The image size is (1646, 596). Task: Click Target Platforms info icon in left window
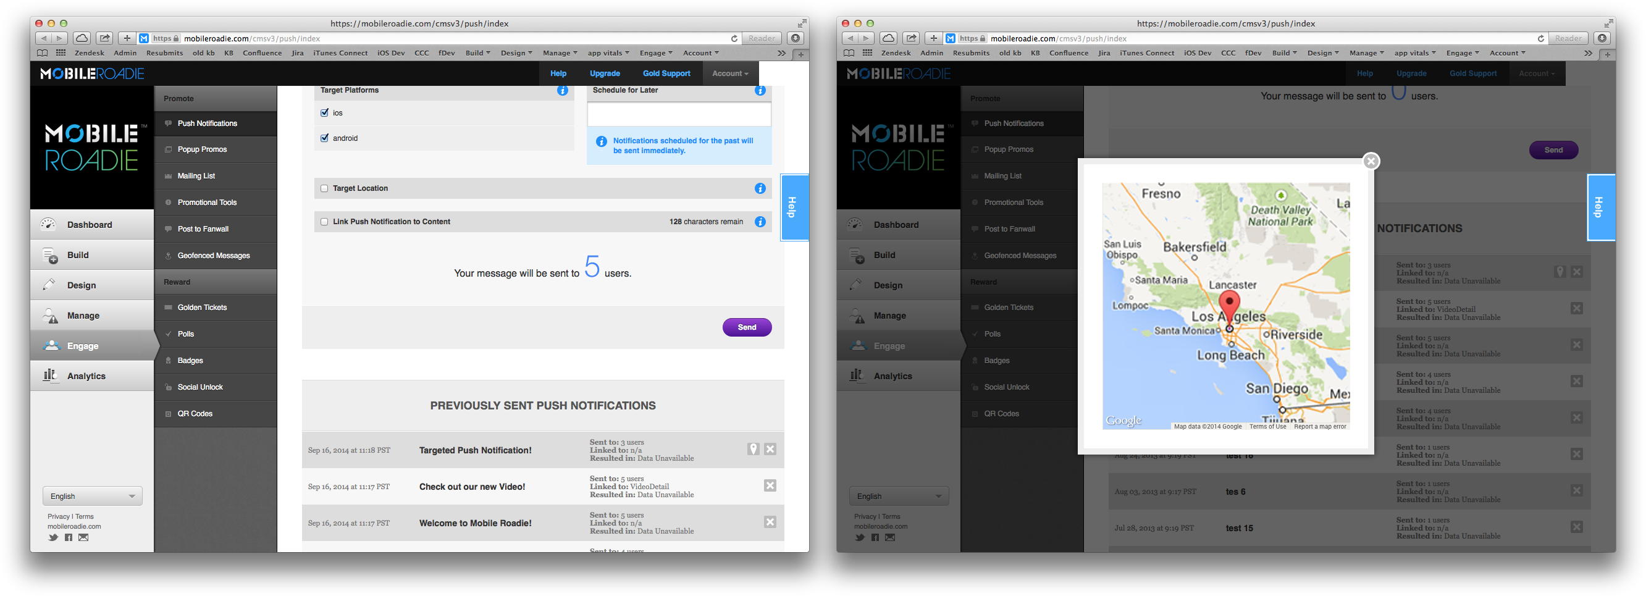(562, 91)
